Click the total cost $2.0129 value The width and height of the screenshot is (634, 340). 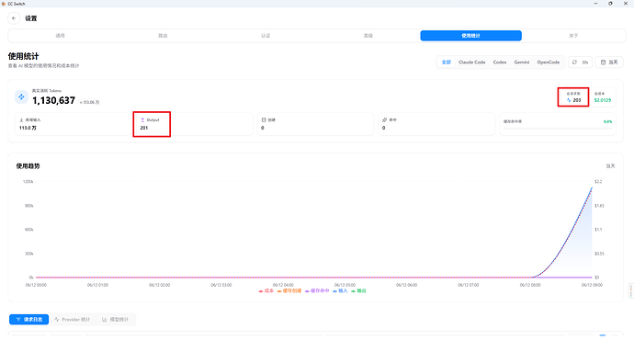603,100
